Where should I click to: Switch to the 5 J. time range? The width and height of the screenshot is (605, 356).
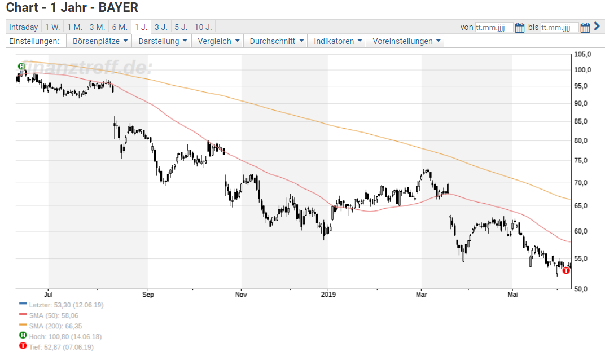point(181,27)
